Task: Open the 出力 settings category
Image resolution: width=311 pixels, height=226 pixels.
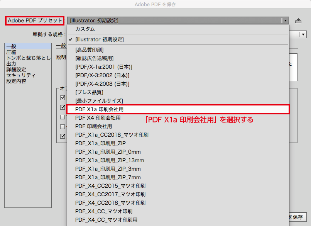Action: pos(28,63)
